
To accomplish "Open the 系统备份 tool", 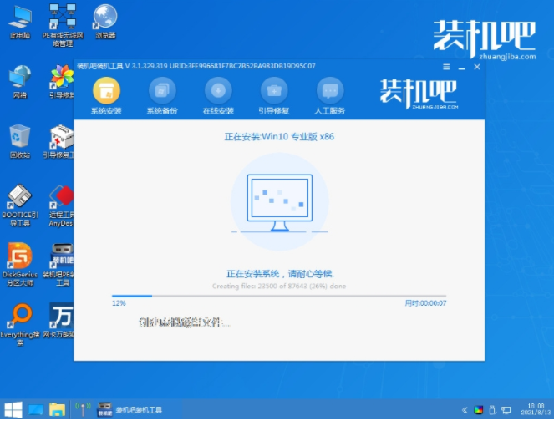I will pyautogui.click(x=162, y=91).
